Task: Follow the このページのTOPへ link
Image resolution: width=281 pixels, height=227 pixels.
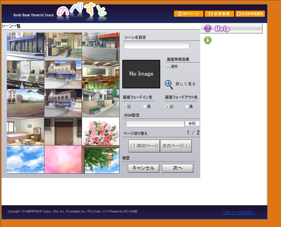Action: 239,212
